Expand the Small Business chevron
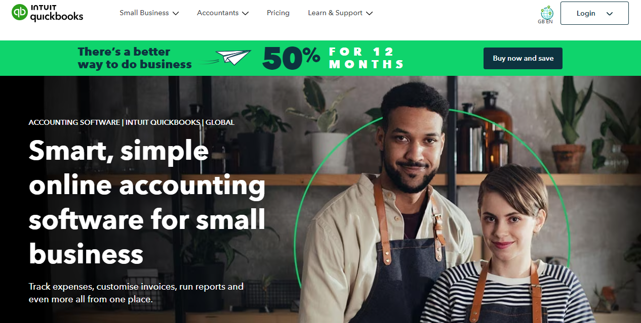This screenshot has height=323, width=641. (x=176, y=14)
